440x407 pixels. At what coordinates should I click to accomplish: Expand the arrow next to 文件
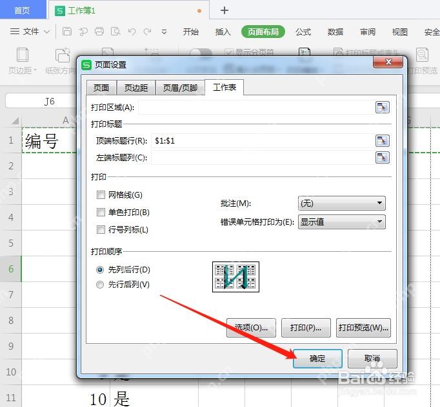click(x=47, y=32)
